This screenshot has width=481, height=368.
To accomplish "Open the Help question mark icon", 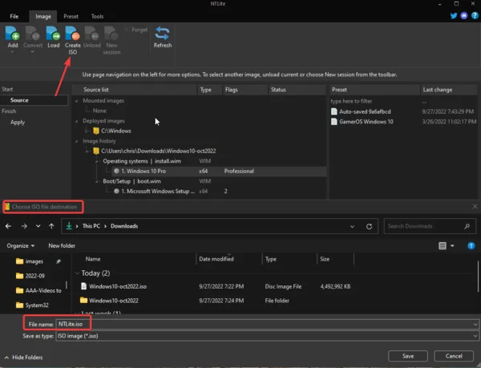I will pyautogui.click(x=475, y=16).
